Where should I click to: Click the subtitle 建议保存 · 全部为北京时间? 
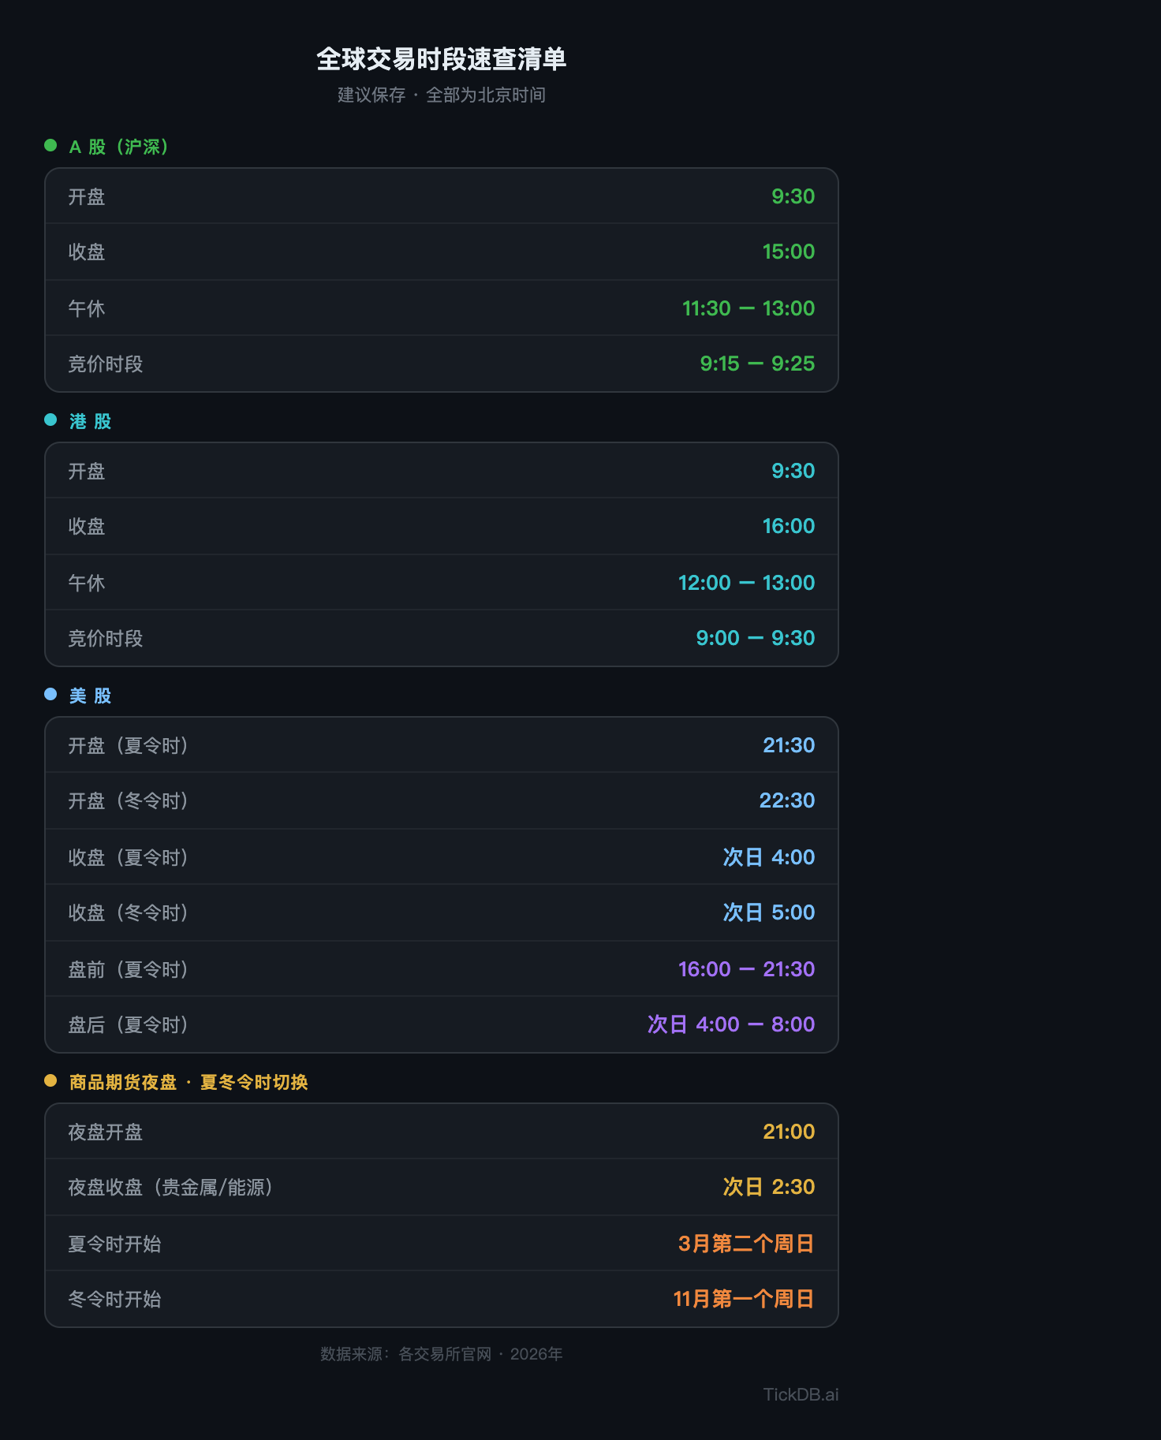click(x=442, y=95)
